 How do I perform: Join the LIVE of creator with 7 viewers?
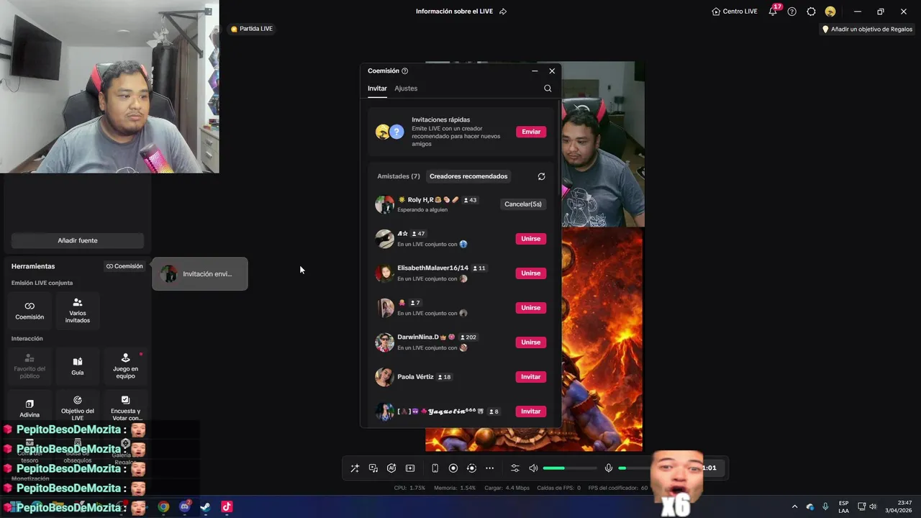(x=531, y=308)
